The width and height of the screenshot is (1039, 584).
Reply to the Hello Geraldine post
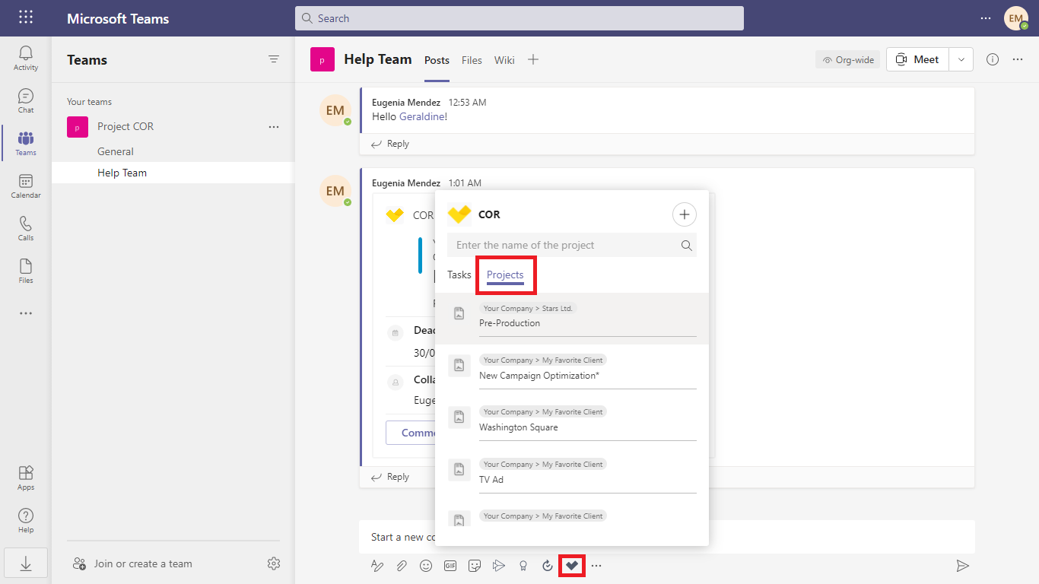coord(390,144)
